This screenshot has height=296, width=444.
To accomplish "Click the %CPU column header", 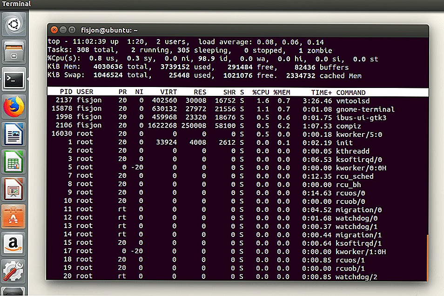I will tap(261, 92).
